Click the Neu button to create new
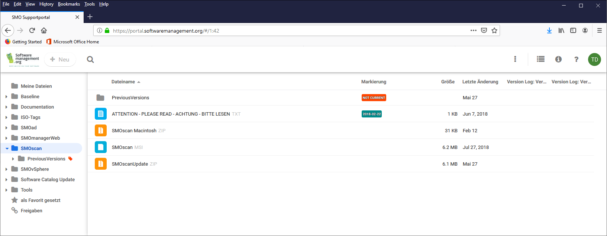The height and width of the screenshot is (236, 607). pos(60,60)
